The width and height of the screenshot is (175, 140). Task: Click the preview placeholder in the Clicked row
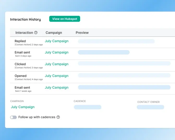tap(124, 63)
